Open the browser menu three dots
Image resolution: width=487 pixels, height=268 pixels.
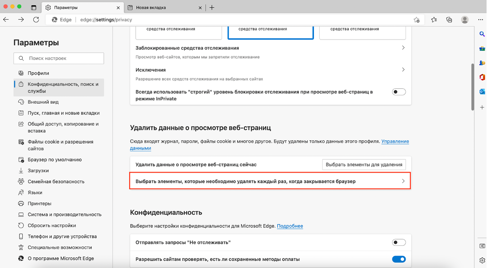pos(480,20)
